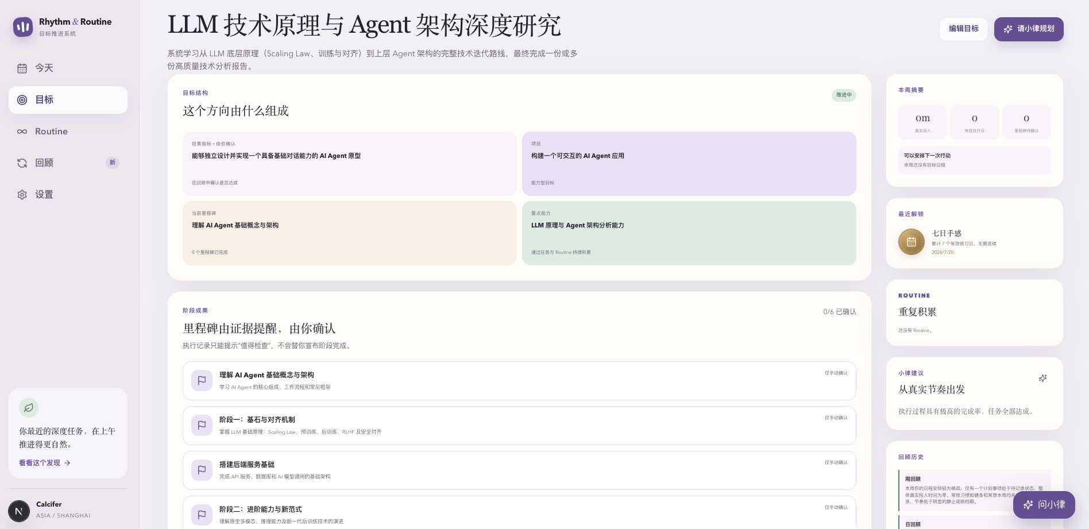Click the 目标 target icon
The width and height of the screenshot is (1089, 529).
22,100
